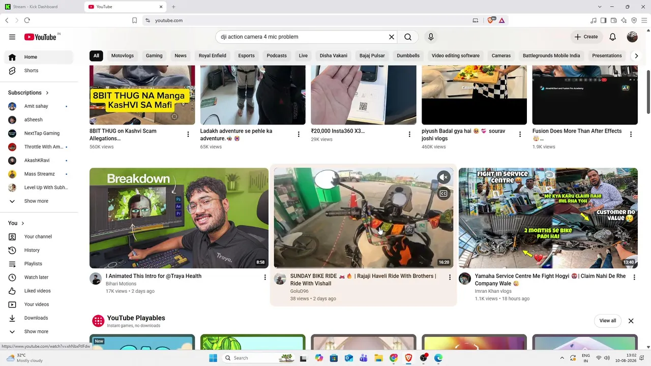Click the page vertical scrollbar
This screenshot has width=651, height=366.
click(x=648, y=91)
